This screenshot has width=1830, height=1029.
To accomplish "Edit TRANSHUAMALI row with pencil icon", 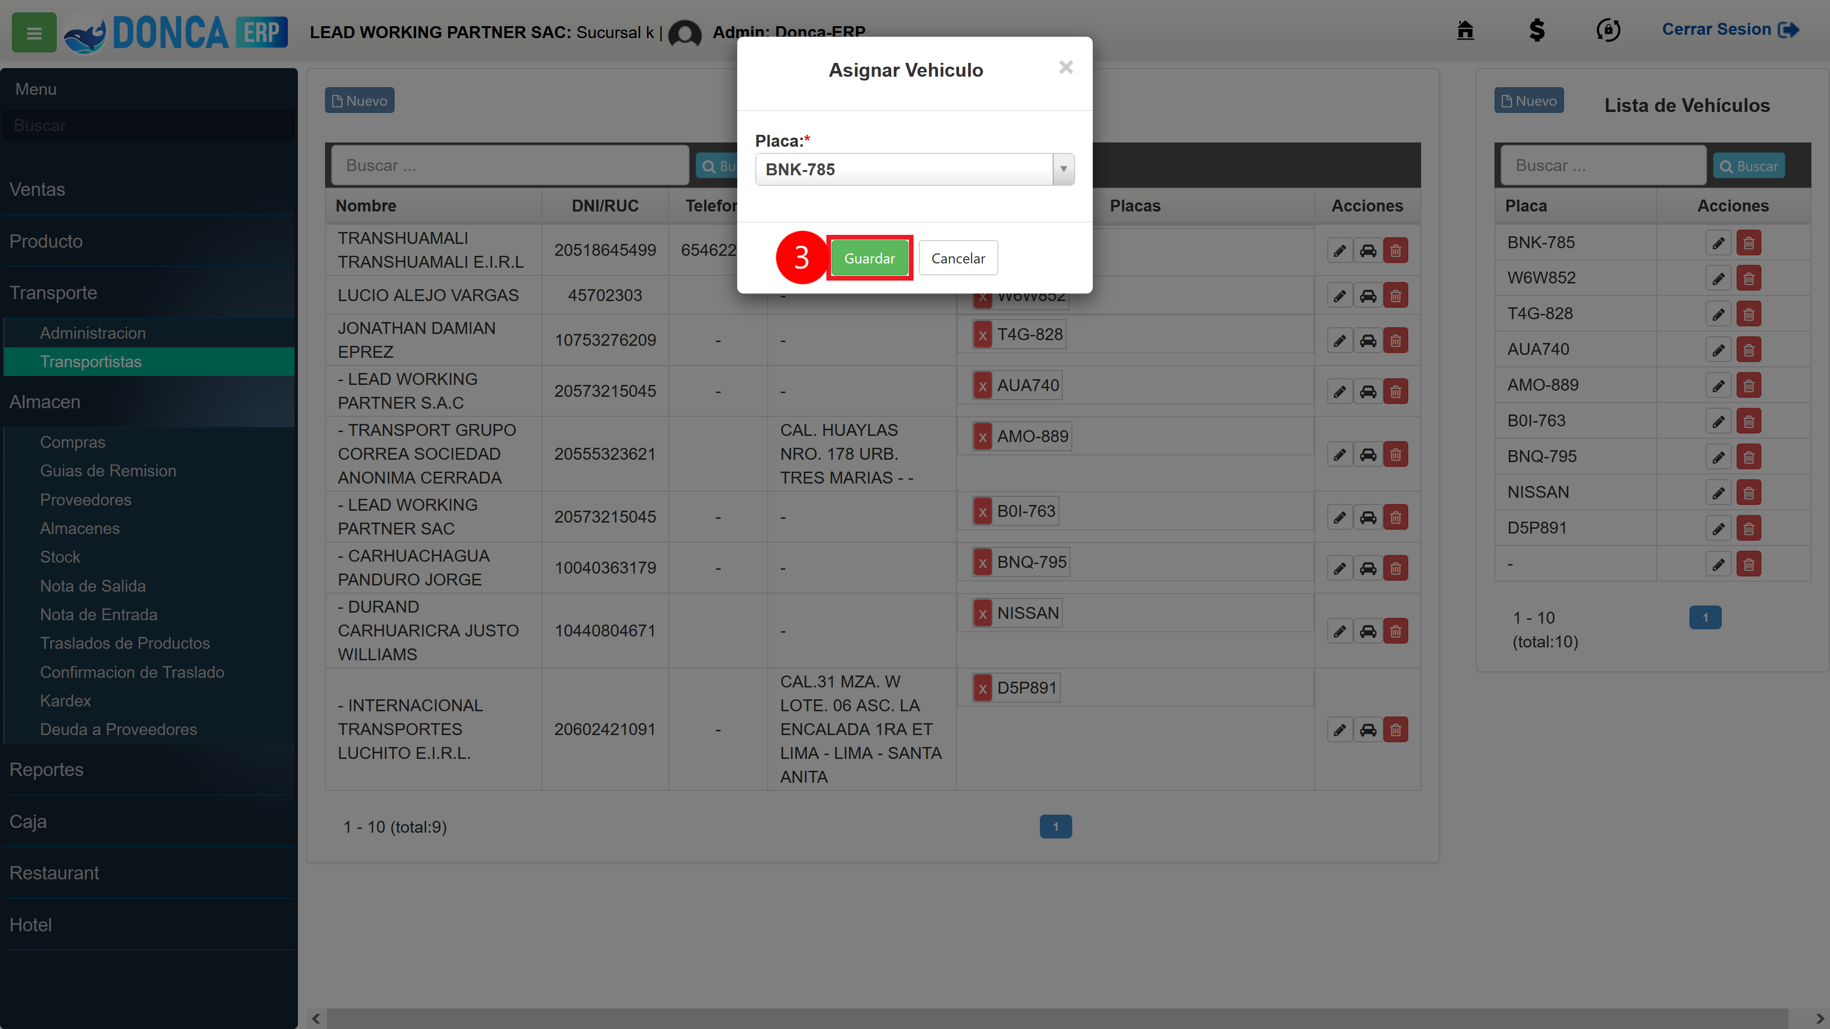I will (x=1339, y=251).
